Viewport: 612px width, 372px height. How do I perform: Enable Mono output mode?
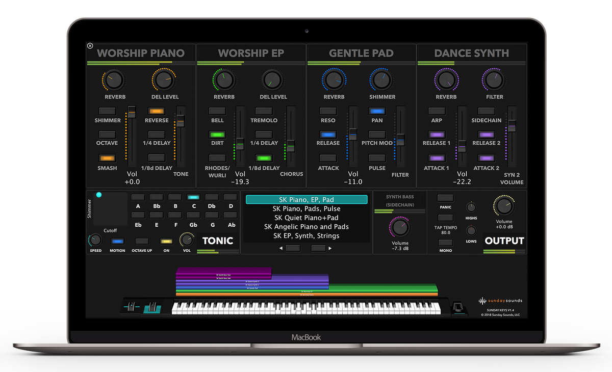(x=445, y=242)
